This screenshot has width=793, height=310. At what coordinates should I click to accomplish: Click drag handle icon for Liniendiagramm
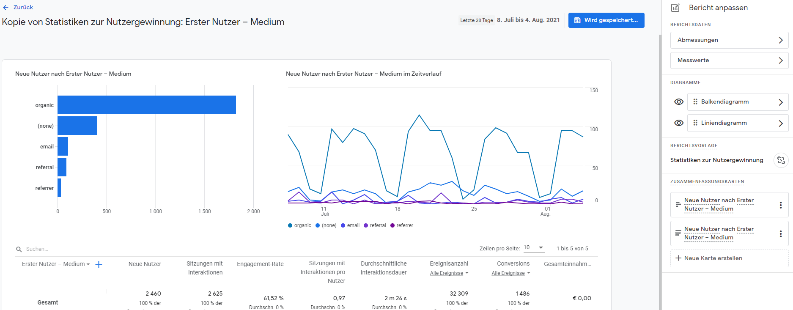click(x=695, y=123)
